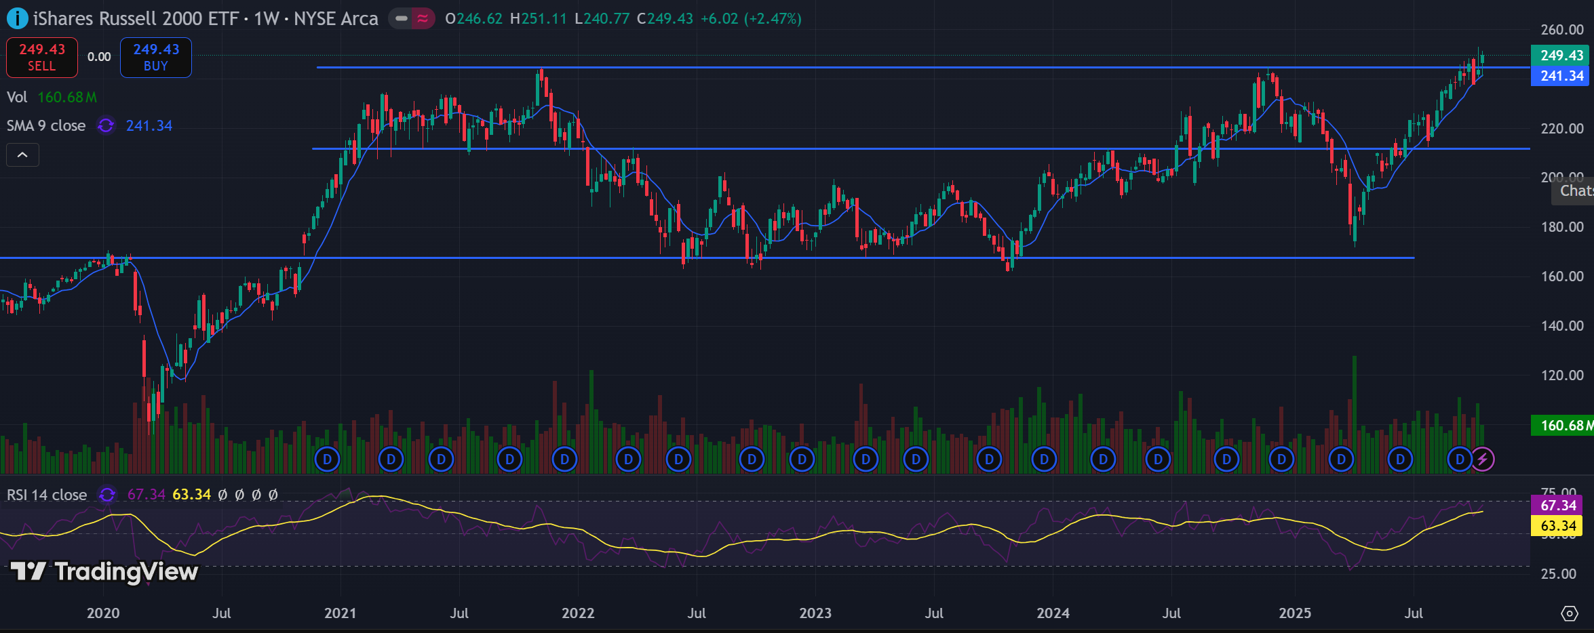Select the Vol indicator legend
1594x633 pixels.
point(17,97)
